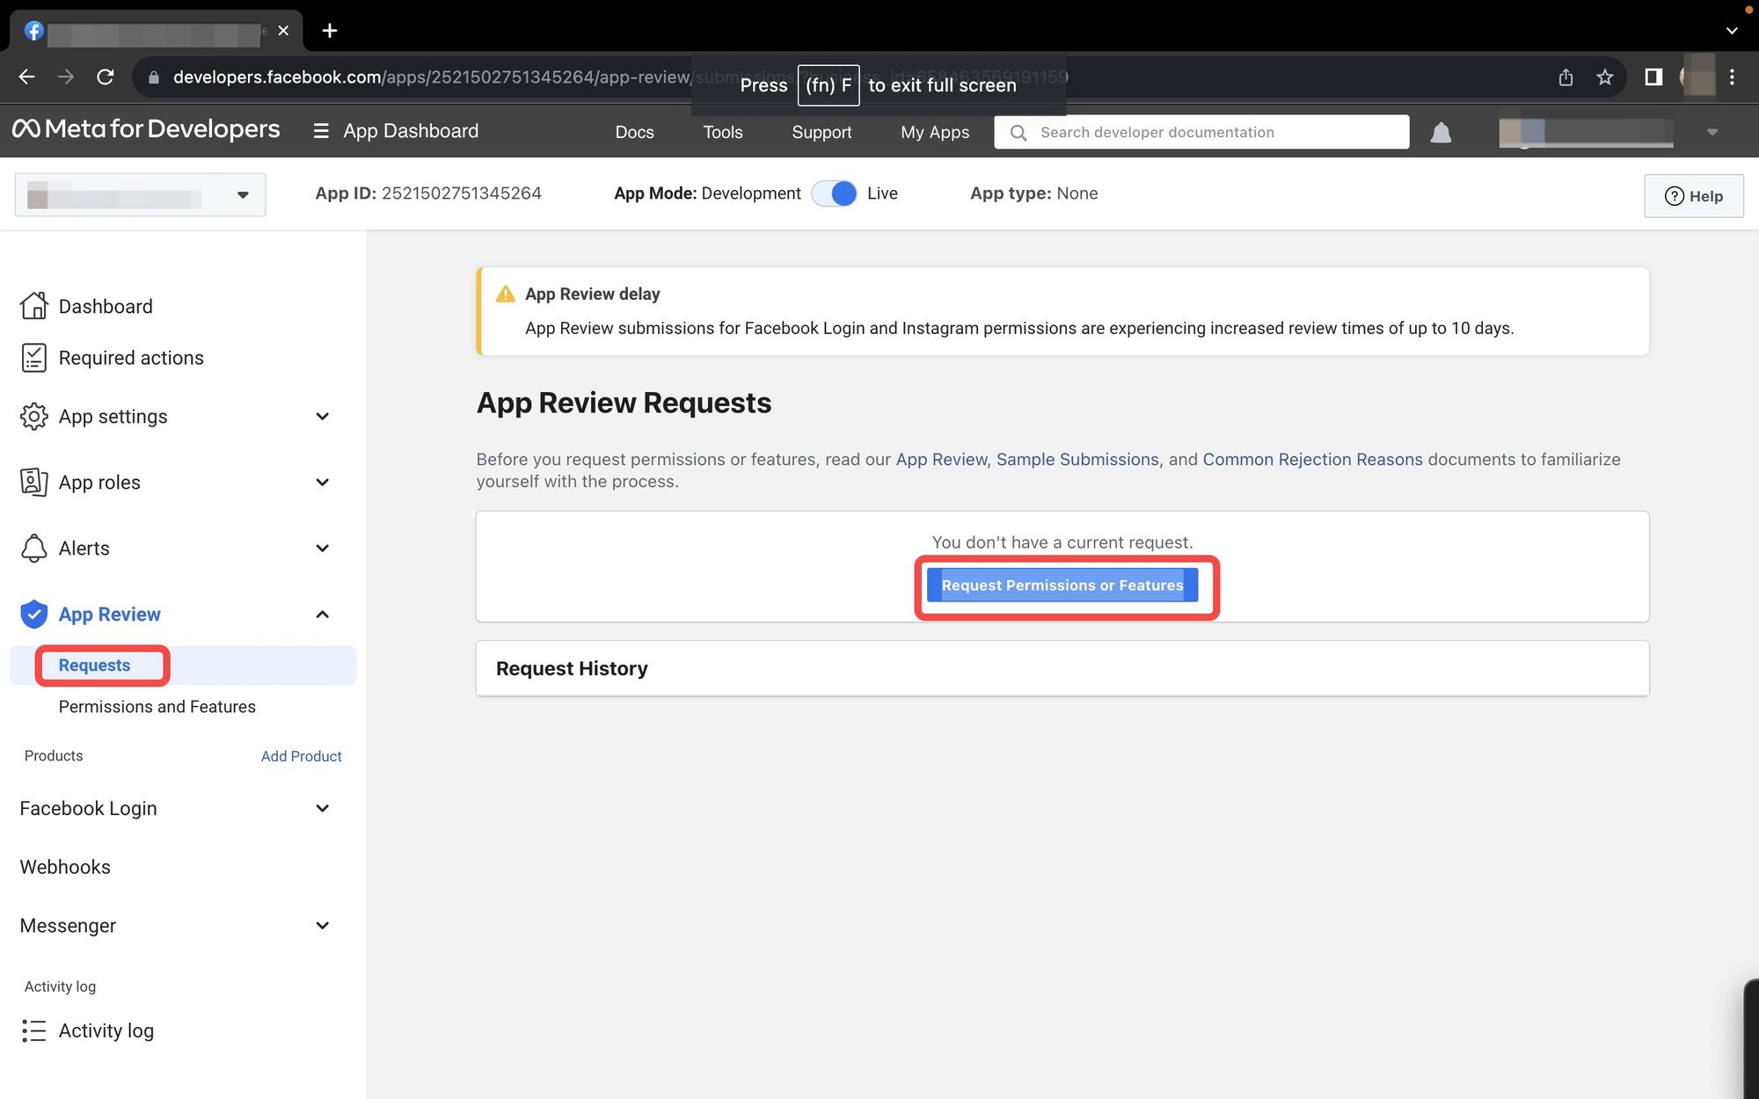Screen dimensions: 1759x1099
Task: Open the Common Rejection Reasons link
Action: pos(1312,460)
